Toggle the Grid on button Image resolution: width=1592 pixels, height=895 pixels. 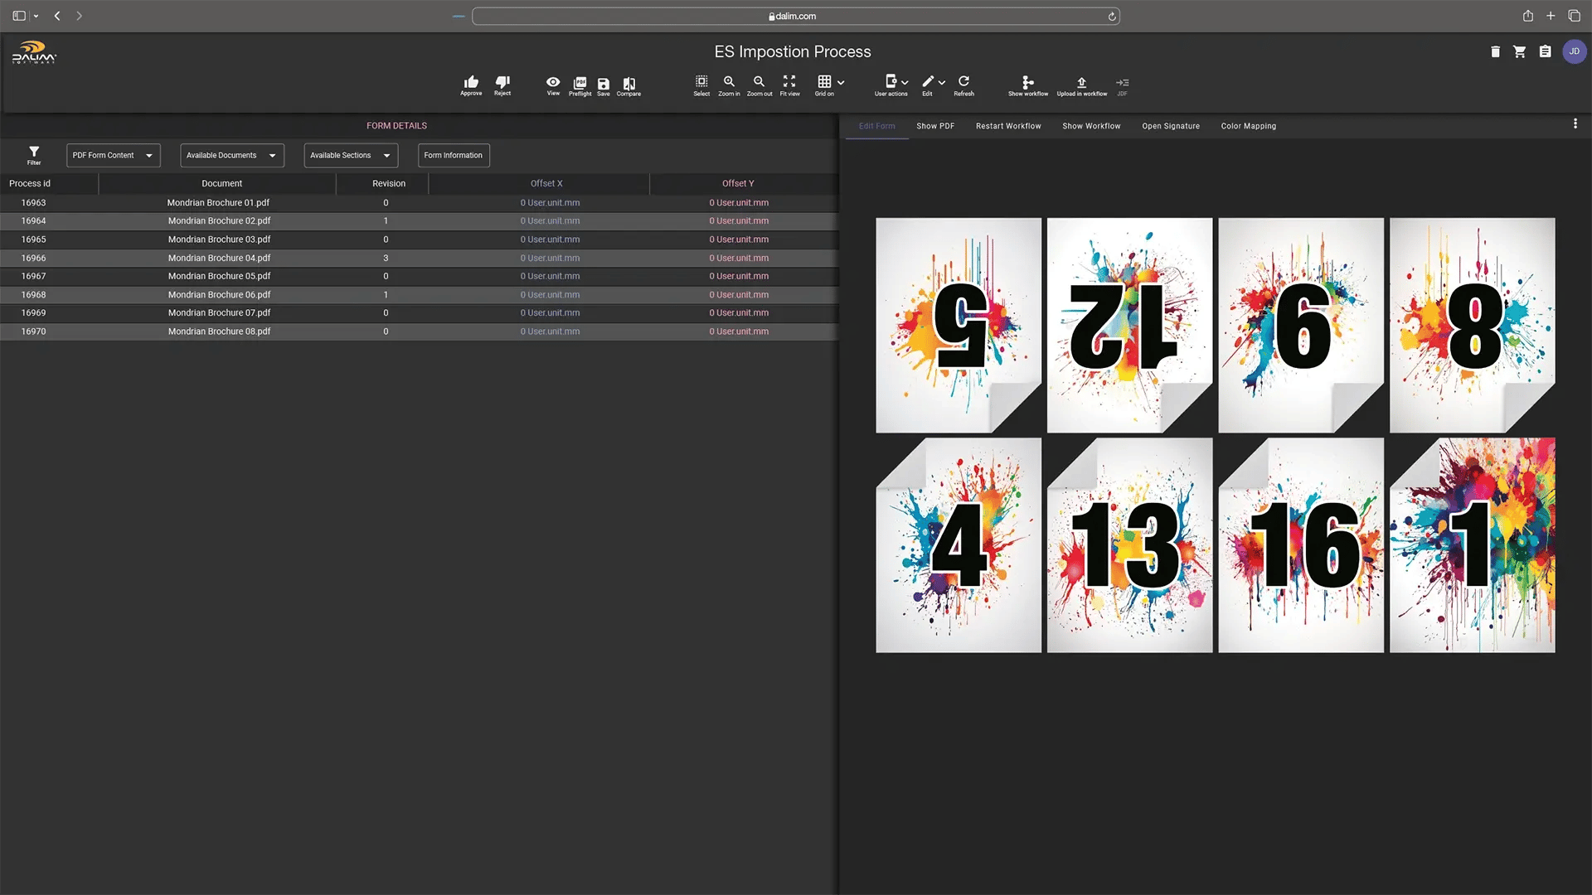(824, 82)
